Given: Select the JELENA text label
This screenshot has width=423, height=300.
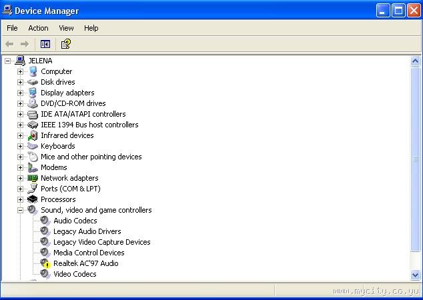Looking at the screenshot, I should point(40,61).
